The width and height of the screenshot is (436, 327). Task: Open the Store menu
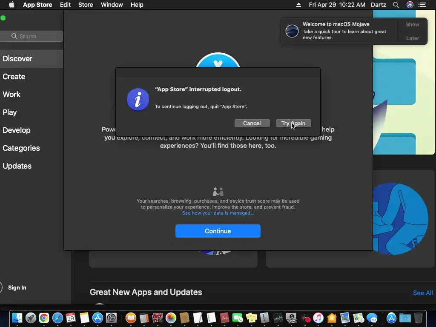point(86,5)
